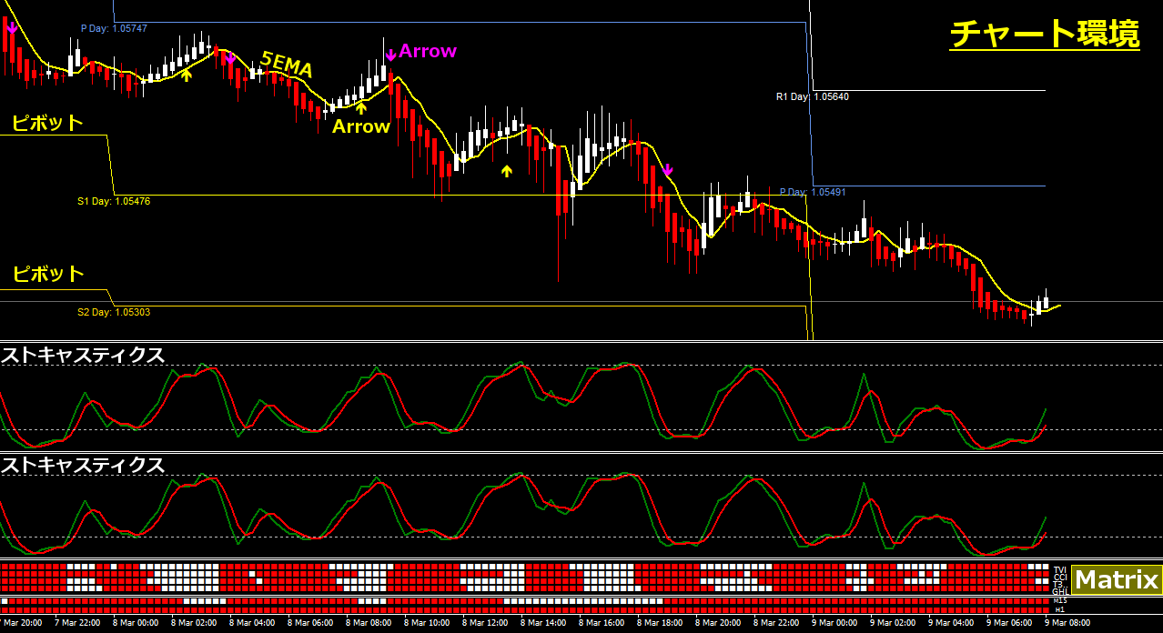
Task: Click the yellow up arrow below the P Day 1.05747 line
Action: coord(187,75)
